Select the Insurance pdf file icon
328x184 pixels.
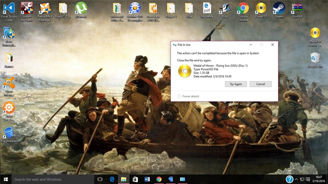pos(207,10)
